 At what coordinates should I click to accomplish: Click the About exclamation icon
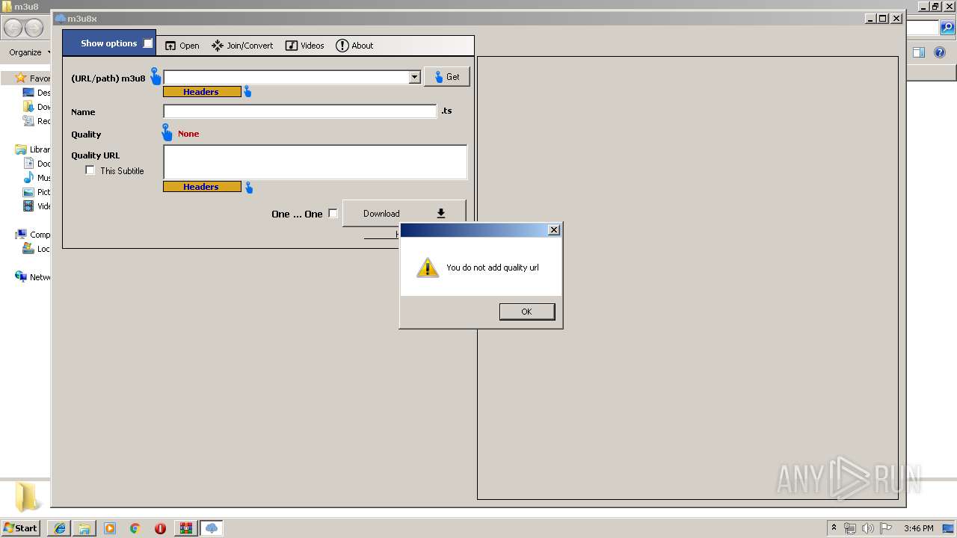[x=342, y=46]
